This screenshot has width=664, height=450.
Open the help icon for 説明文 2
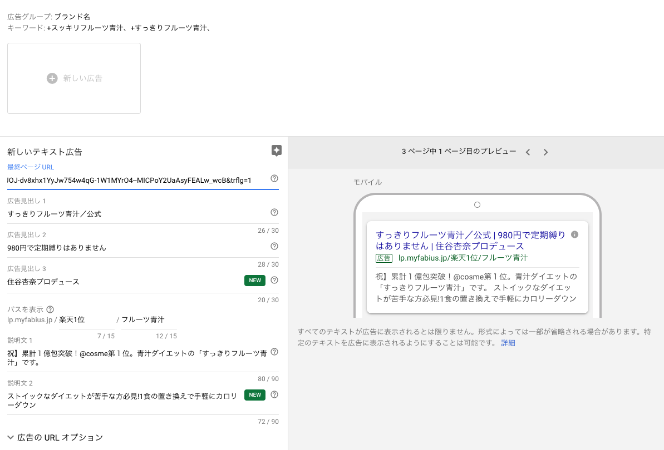[274, 395]
